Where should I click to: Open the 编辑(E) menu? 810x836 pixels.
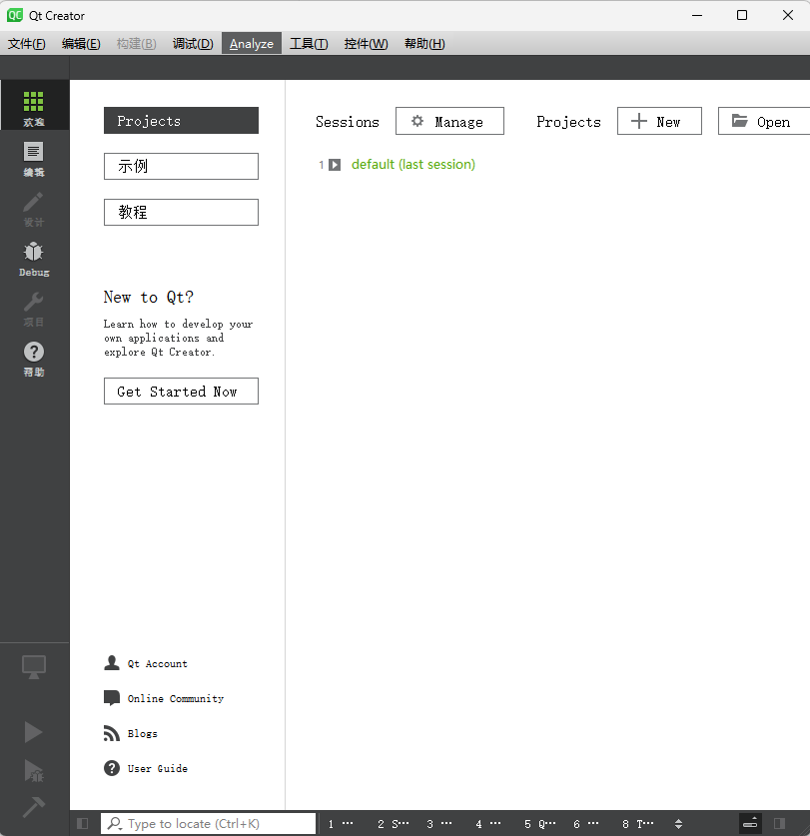[x=81, y=44]
